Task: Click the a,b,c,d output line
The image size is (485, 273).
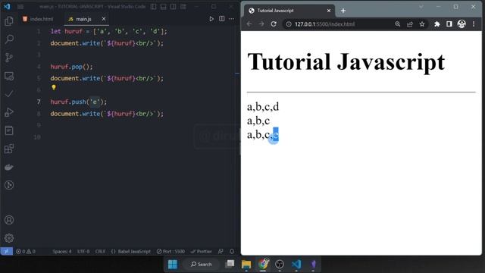Action: [x=263, y=107]
